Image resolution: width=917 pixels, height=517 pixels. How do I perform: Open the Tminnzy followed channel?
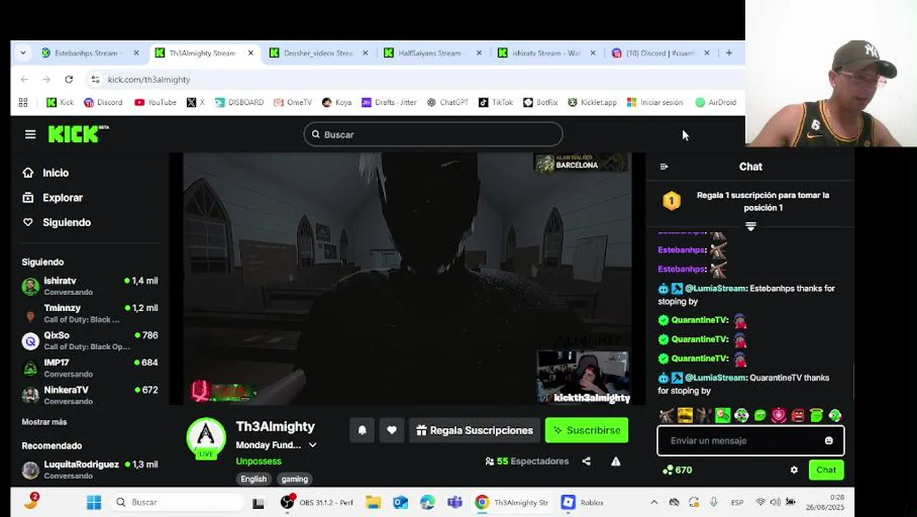(x=90, y=313)
